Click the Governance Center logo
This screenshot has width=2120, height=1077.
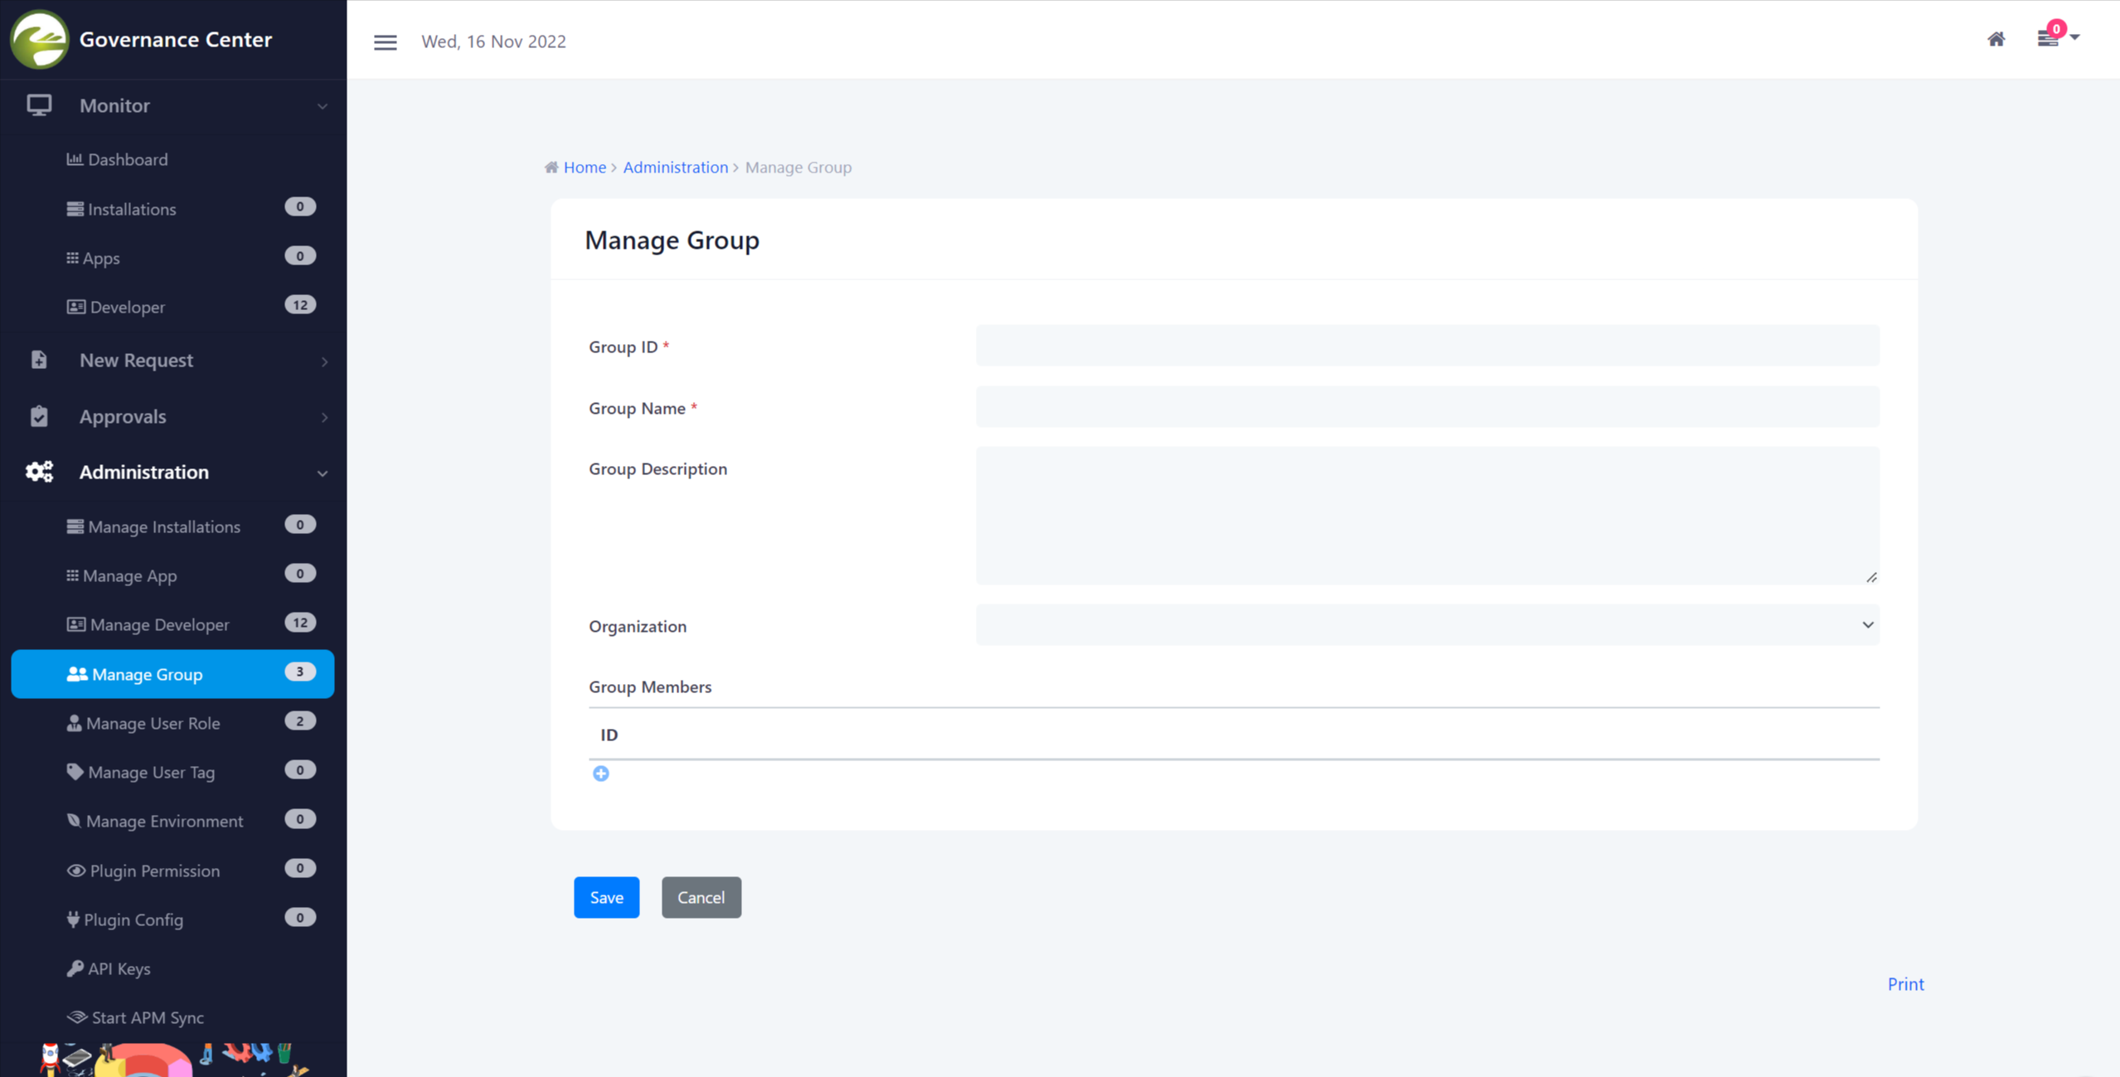tap(39, 39)
